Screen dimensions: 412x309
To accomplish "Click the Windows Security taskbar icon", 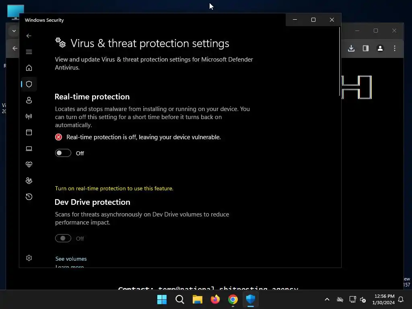I will (251, 299).
